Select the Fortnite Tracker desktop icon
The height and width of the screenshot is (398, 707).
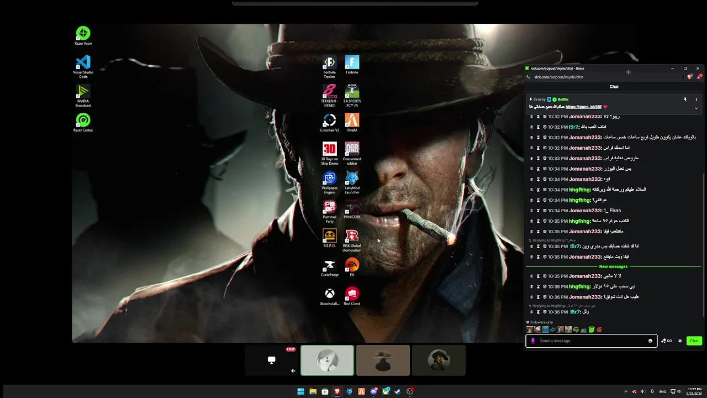tap(330, 67)
